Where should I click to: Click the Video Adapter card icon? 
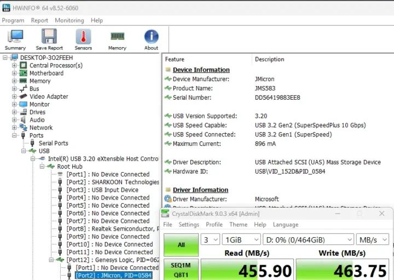(23, 96)
